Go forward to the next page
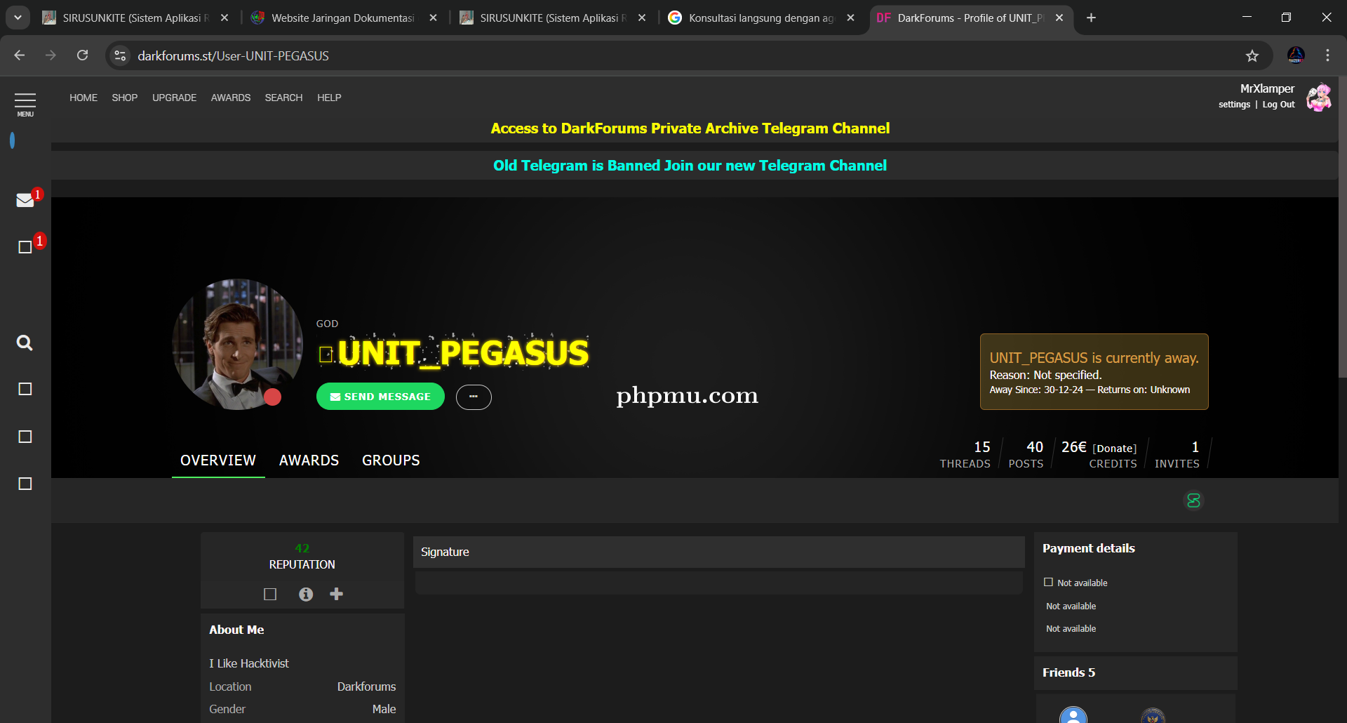Image resolution: width=1347 pixels, height=723 pixels. click(x=51, y=55)
